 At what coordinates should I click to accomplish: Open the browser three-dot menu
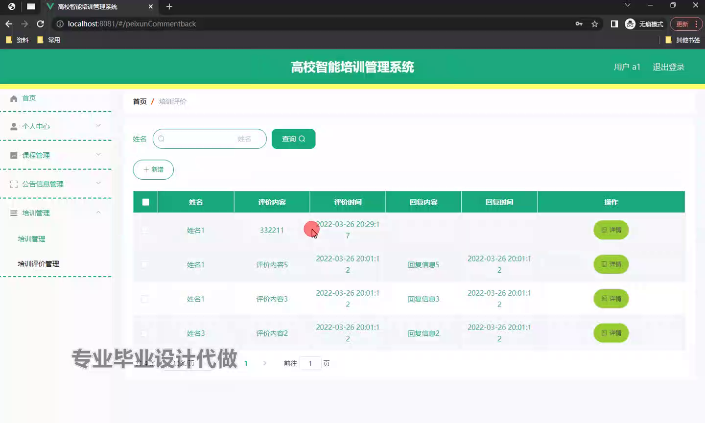(x=696, y=24)
